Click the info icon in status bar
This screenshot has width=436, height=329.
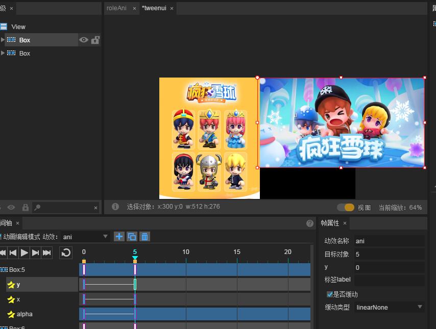pos(115,207)
